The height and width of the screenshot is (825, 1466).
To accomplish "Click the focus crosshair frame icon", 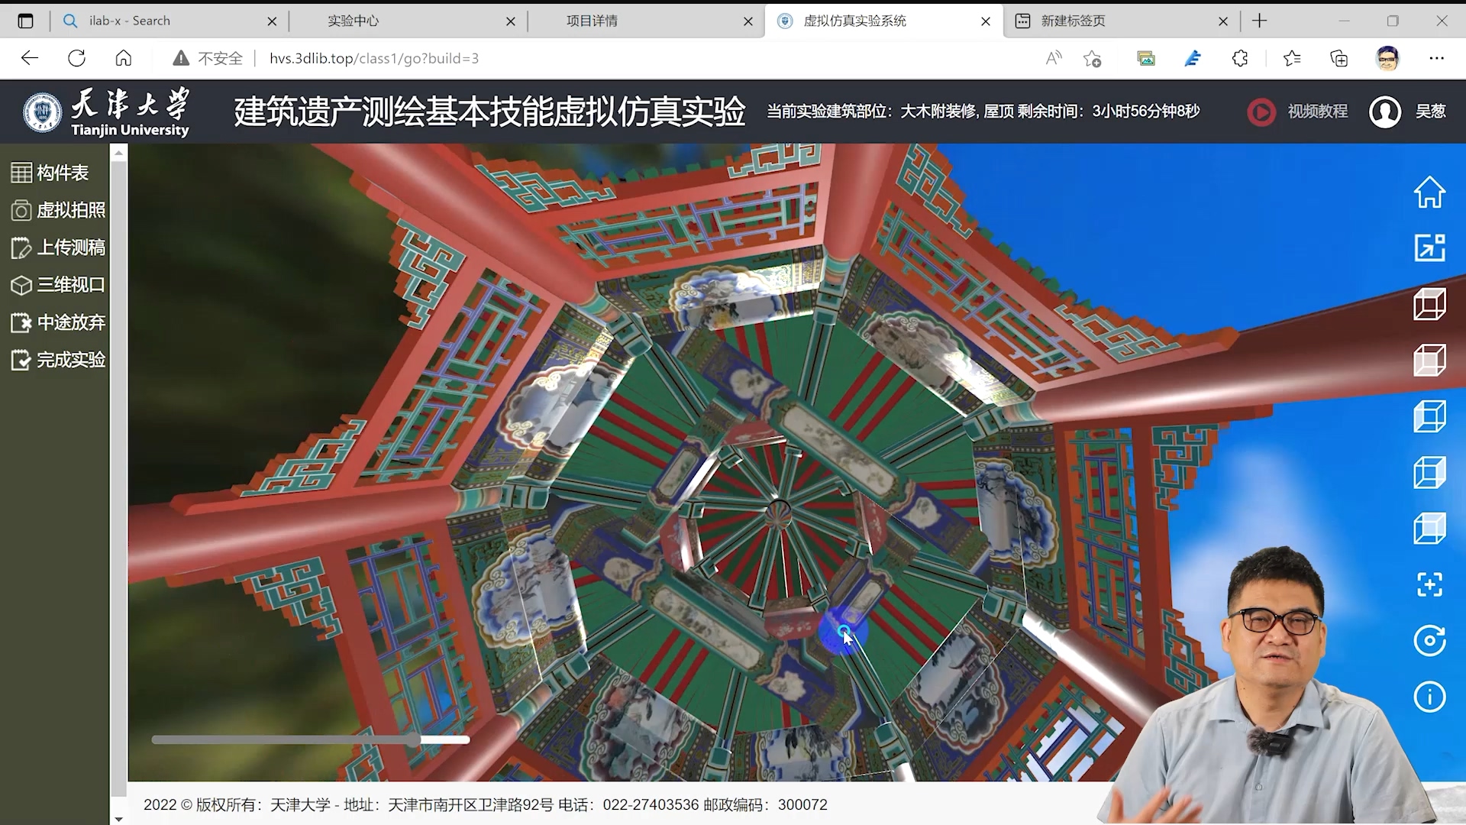I will pos(1429,584).
